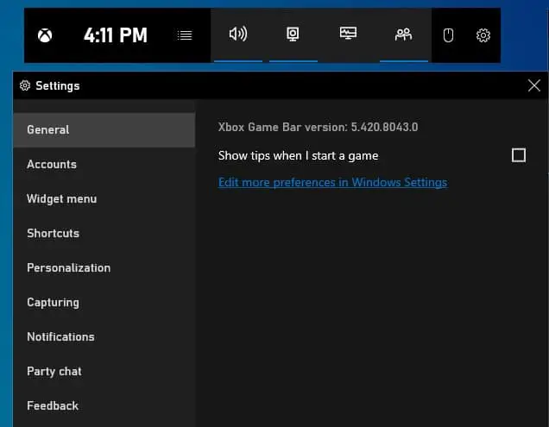The width and height of the screenshot is (549, 427).
Task: Click the gear icon in the Settings title bar
Action: [x=25, y=85]
